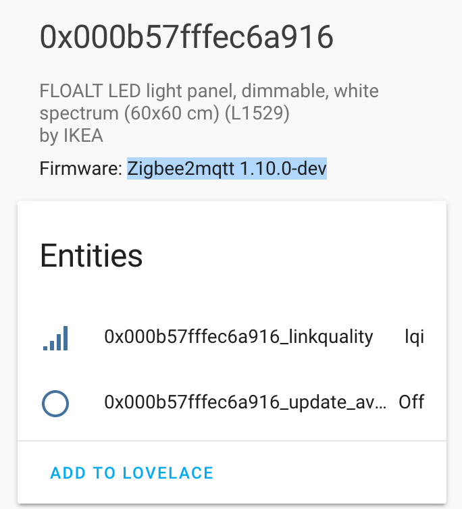Click the update available circle icon
The width and height of the screenshot is (462, 509).
point(55,403)
